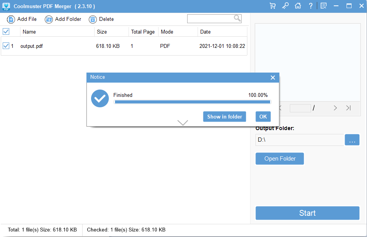Screen dimensions: 367x237
Task: Sort by the Date column header
Action: (222, 32)
